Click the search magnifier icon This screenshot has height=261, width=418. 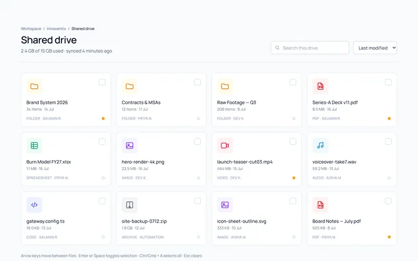coord(278,48)
